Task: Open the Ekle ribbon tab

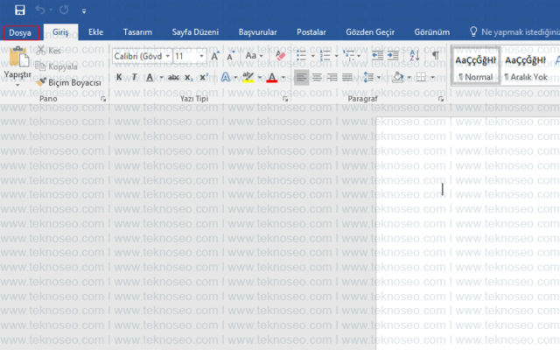Action: point(95,32)
